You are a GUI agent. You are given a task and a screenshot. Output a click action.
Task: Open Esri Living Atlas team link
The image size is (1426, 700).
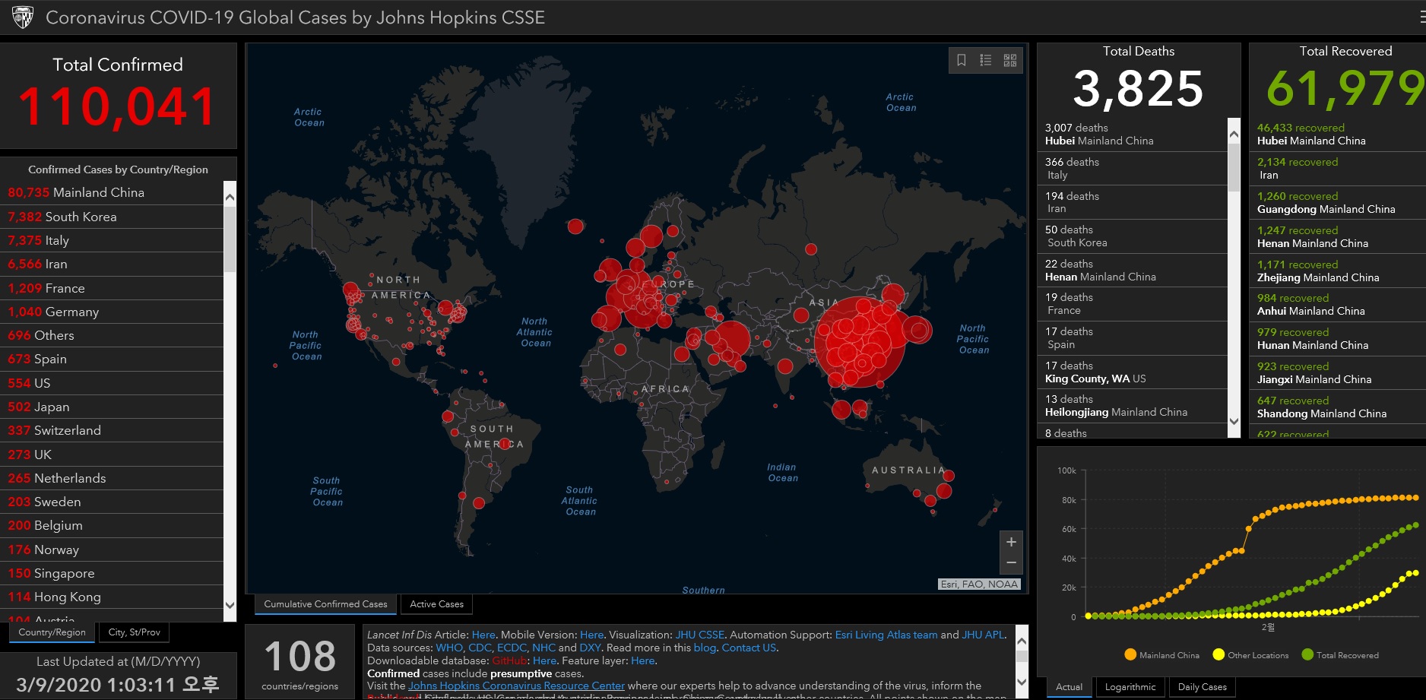(886, 635)
